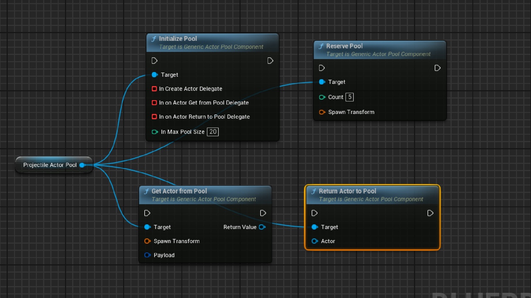Select the Target pin on Return Actor to Pool
531x298 pixels.
coord(314,227)
